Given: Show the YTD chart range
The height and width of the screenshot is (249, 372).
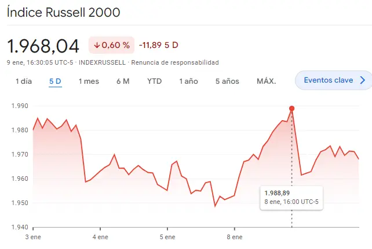Looking at the screenshot, I should [154, 81].
